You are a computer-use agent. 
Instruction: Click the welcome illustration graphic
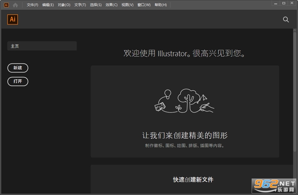(184, 101)
